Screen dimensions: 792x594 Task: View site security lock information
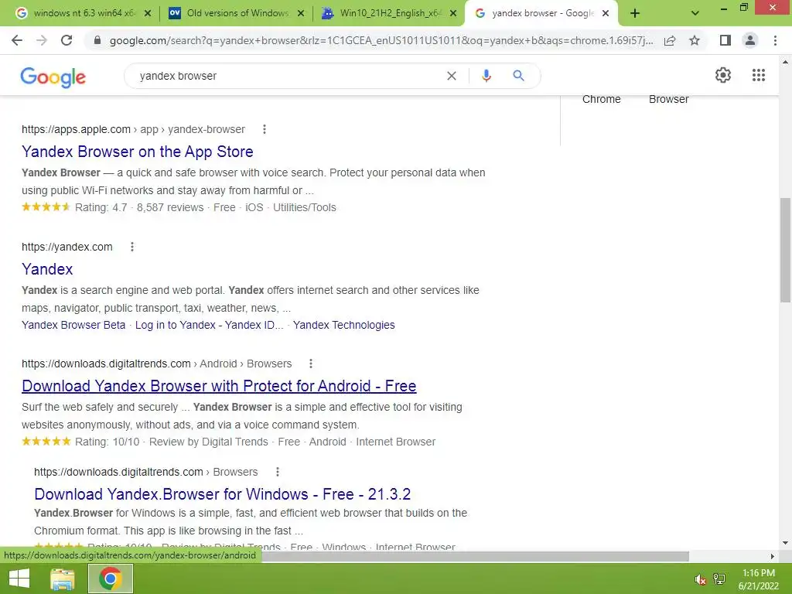pos(97,40)
